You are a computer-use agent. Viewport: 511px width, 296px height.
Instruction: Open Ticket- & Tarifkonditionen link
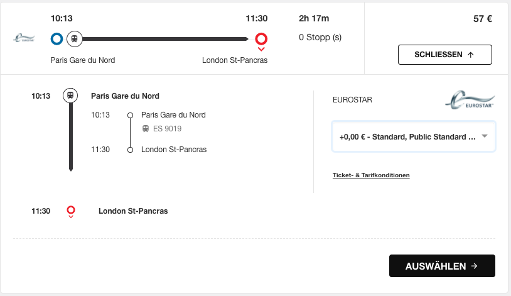[x=371, y=175]
